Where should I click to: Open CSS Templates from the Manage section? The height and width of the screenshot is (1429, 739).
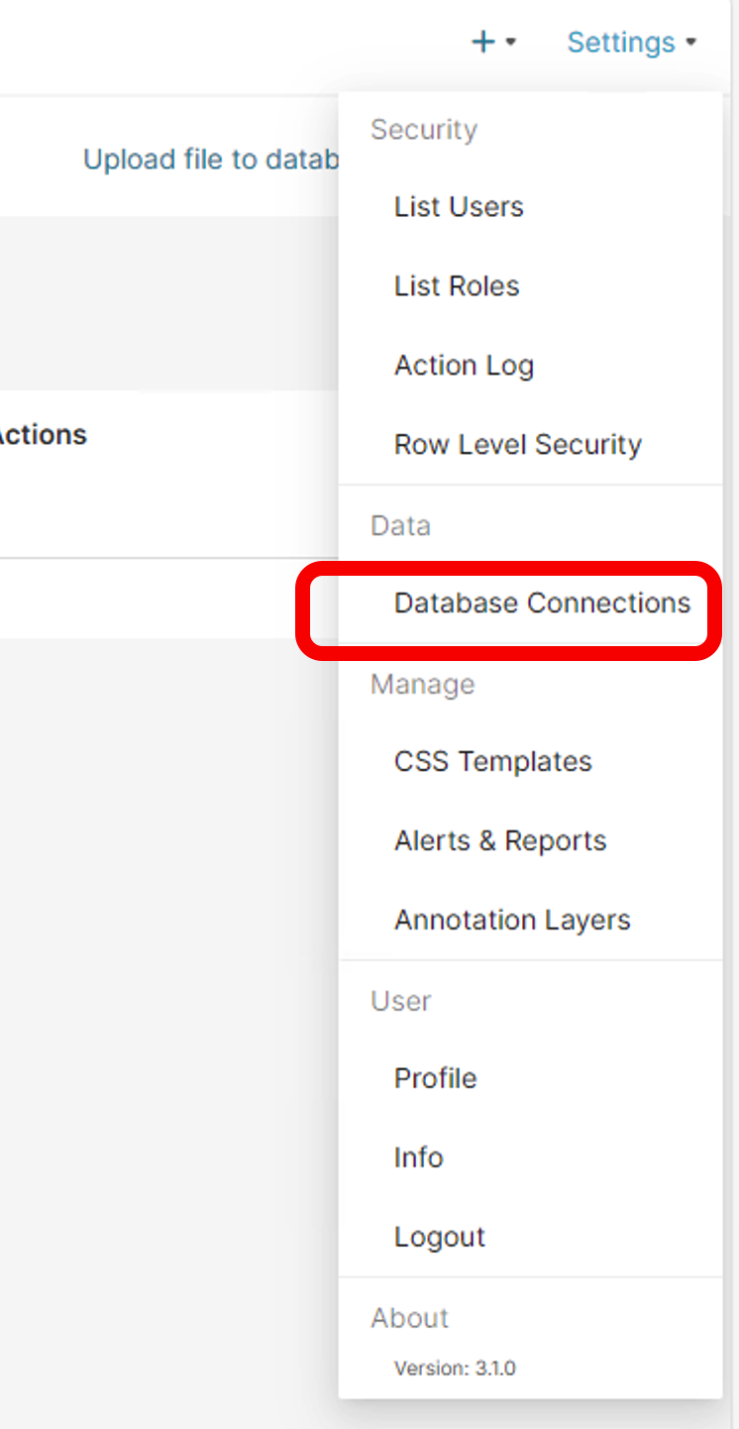(x=492, y=762)
